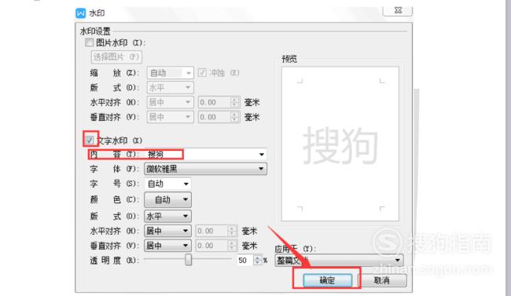511x296 pixels.
Task: Close the watermark dialog window
Action: pyautogui.click(x=398, y=10)
